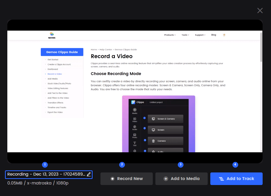Choose the Camera-only recording mode button
271x196 pixels.
(165, 141)
